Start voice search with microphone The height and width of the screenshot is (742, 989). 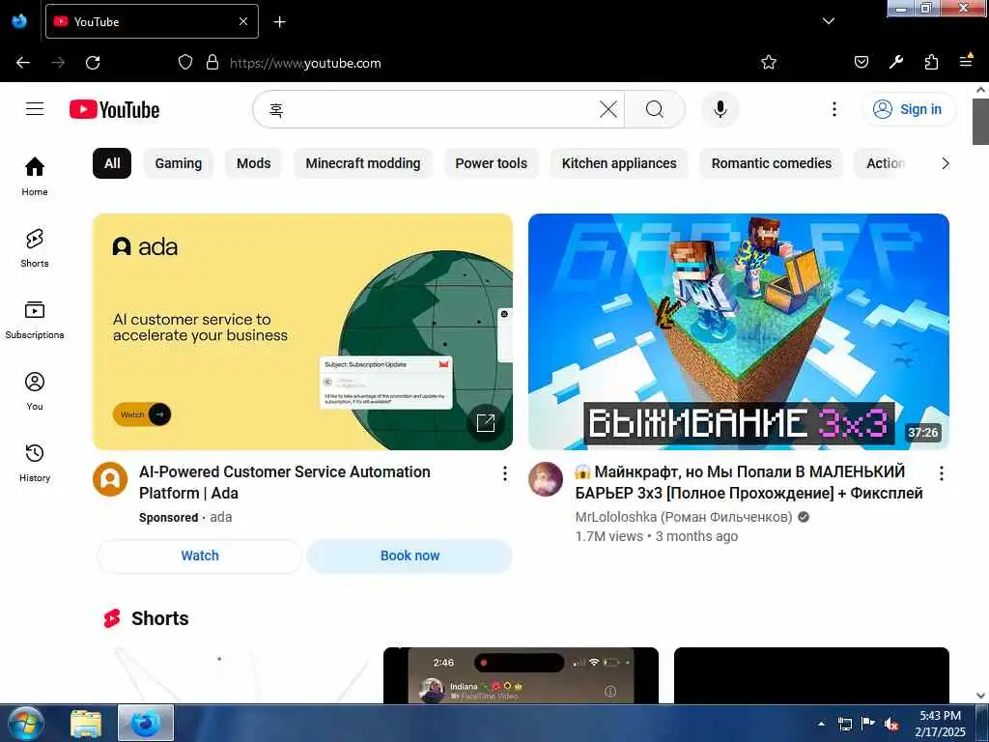[720, 109]
